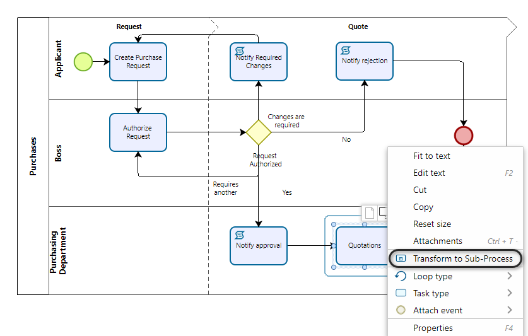Click script icon on Notify rejection task
Image resolution: width=528 pixels, height=336 pixels.
tap(346, 50)
